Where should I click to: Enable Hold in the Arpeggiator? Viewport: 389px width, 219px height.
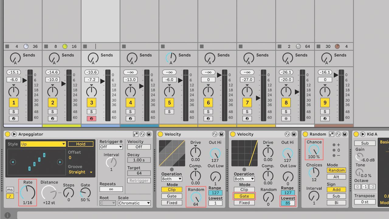[x=81, y=144]
